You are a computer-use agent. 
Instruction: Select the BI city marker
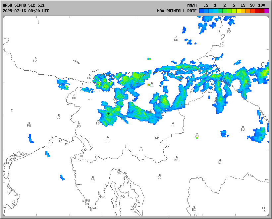point(194,207)
